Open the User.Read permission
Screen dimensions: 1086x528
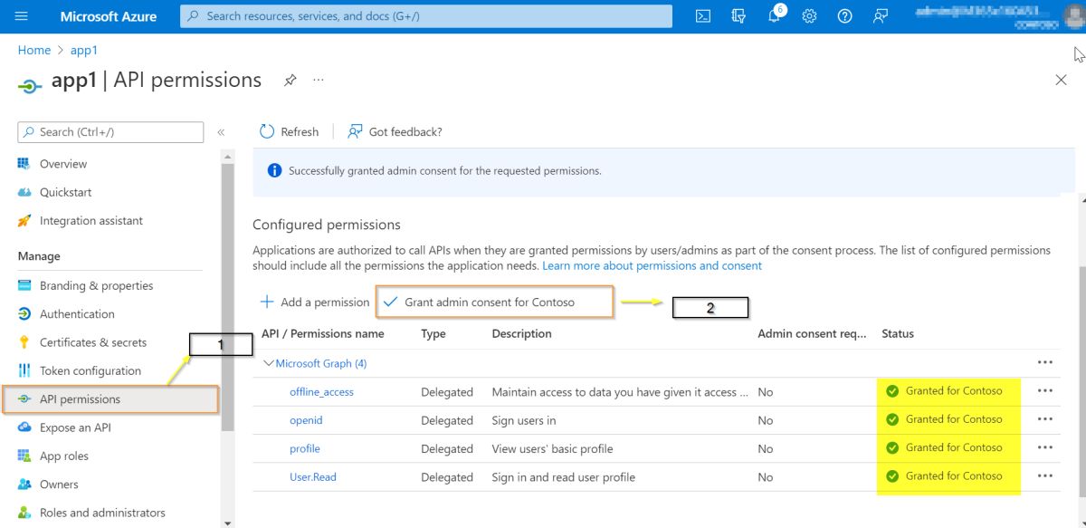(313, 476)
